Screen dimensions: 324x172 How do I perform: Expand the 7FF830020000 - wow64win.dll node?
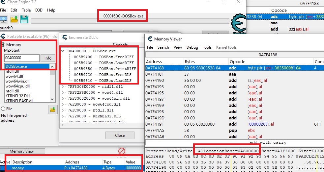pos(63,98)
